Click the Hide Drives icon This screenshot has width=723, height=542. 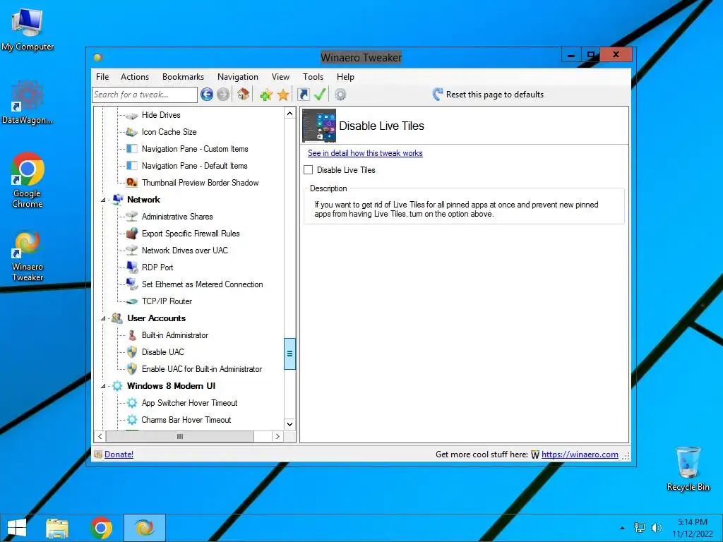click(132, 115)
